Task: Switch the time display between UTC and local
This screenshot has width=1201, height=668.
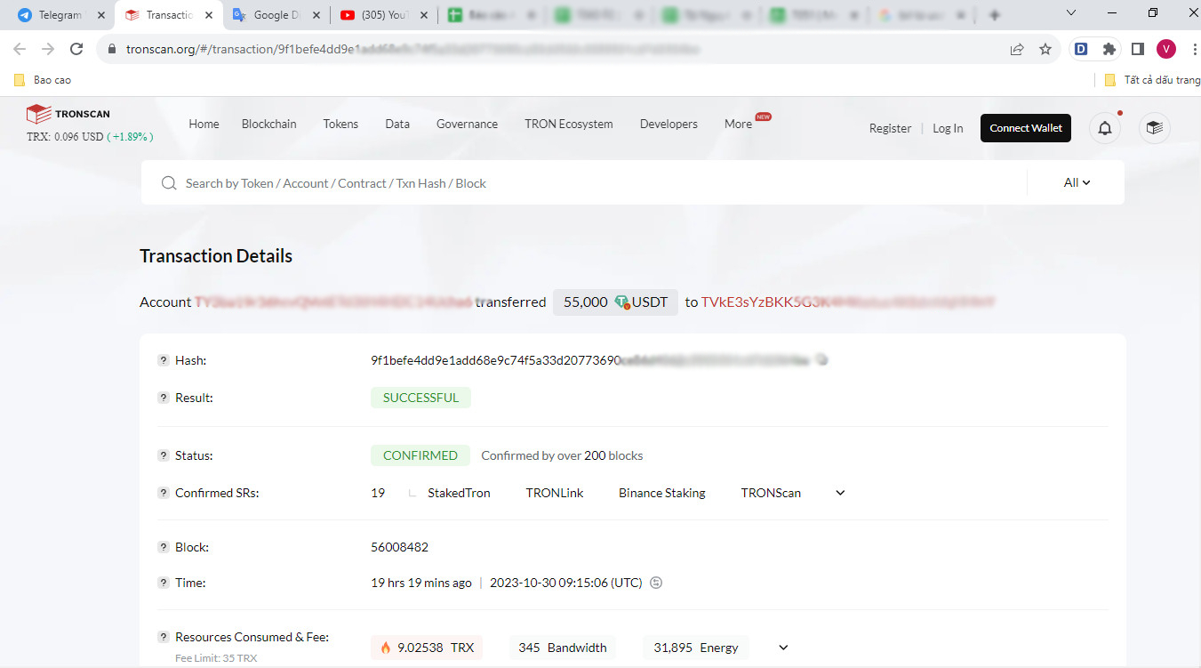Action: (x=656, y=583)
